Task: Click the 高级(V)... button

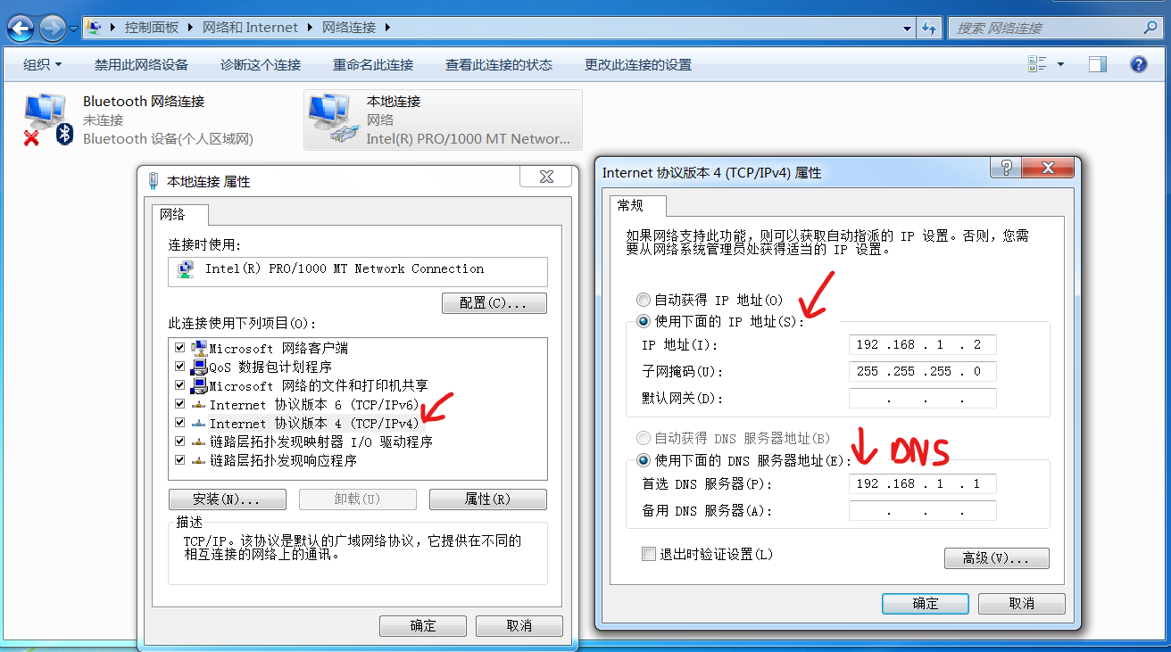Action: point(996,558)
